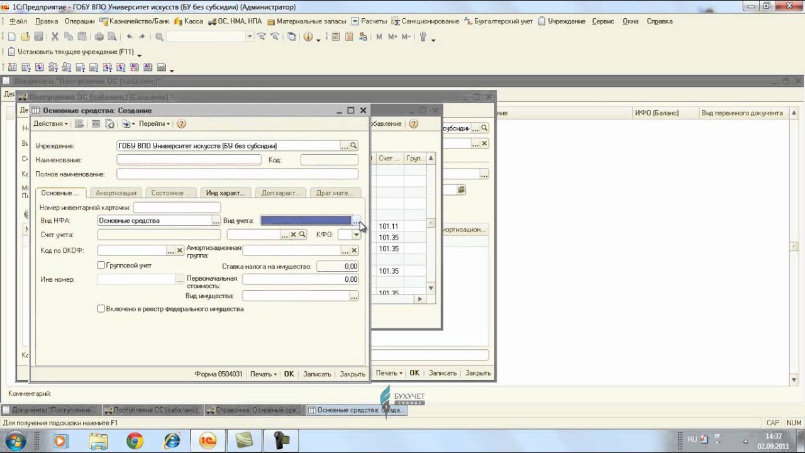Click magnifier beside the Счет учета subfield
The height and width of the screenshot is (453, 805).
pyautogui.click(x=302, y=235)
